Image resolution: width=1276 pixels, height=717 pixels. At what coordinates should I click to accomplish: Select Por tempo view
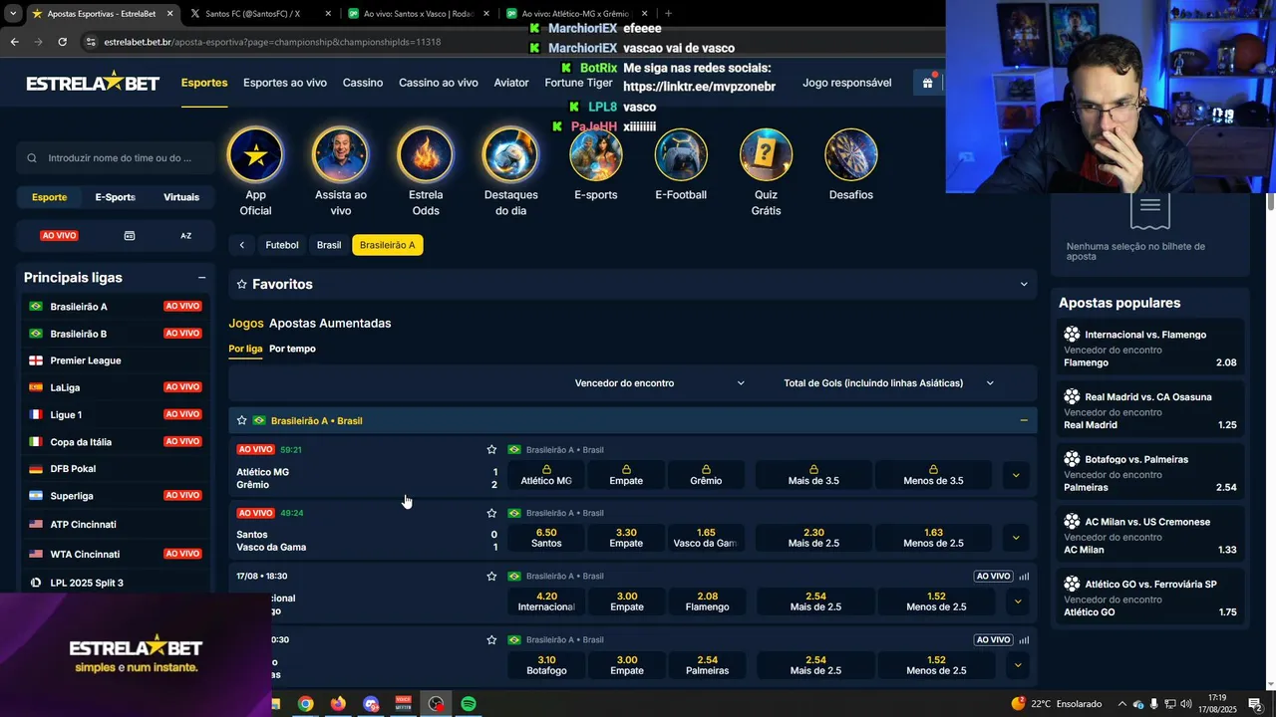pyautogui.click(x=292, y=349)
